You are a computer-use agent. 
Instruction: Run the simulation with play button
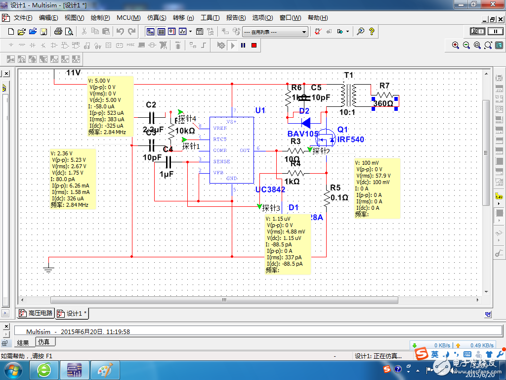click(x=232, y=46)
